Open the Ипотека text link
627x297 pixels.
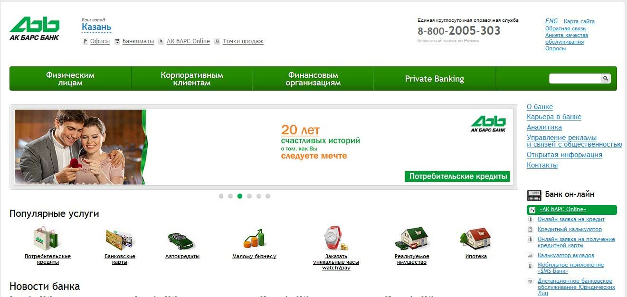coord(476,257)
